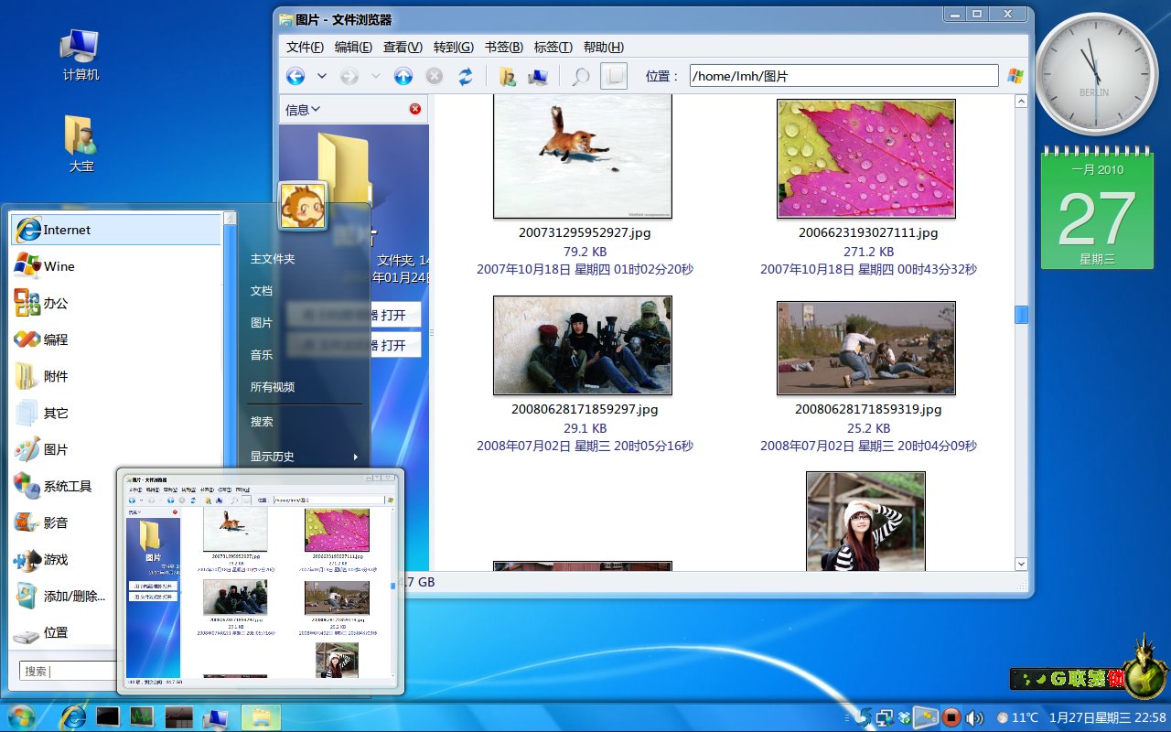Screen dimensions: 1171x732
Task: Launch Internet Explorer icon on taskbar
Action: click(x=73, y=716)
